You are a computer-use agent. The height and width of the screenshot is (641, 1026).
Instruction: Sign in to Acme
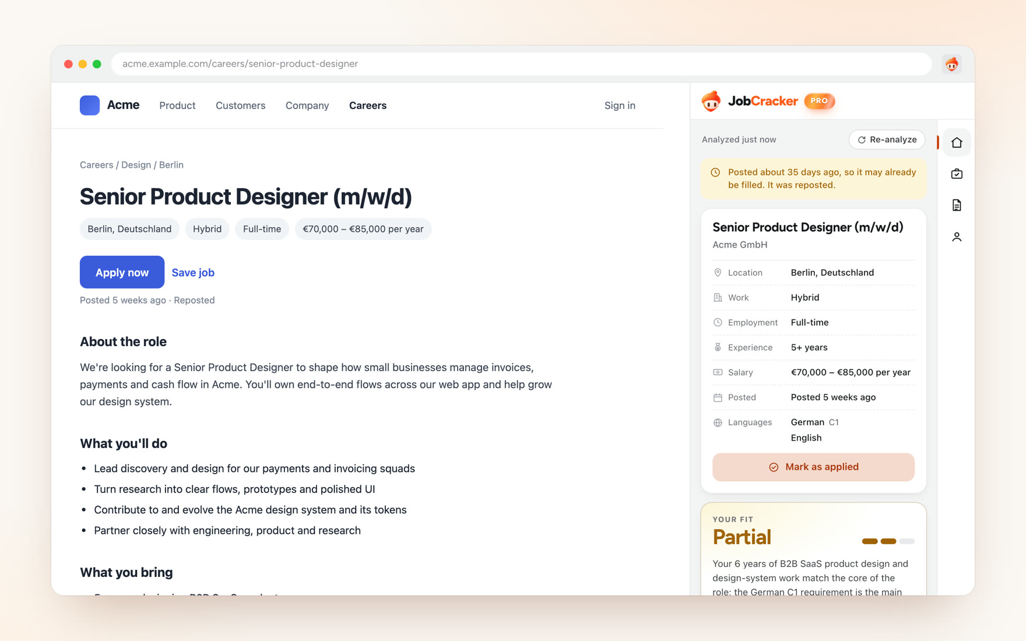tap(620, 105)
